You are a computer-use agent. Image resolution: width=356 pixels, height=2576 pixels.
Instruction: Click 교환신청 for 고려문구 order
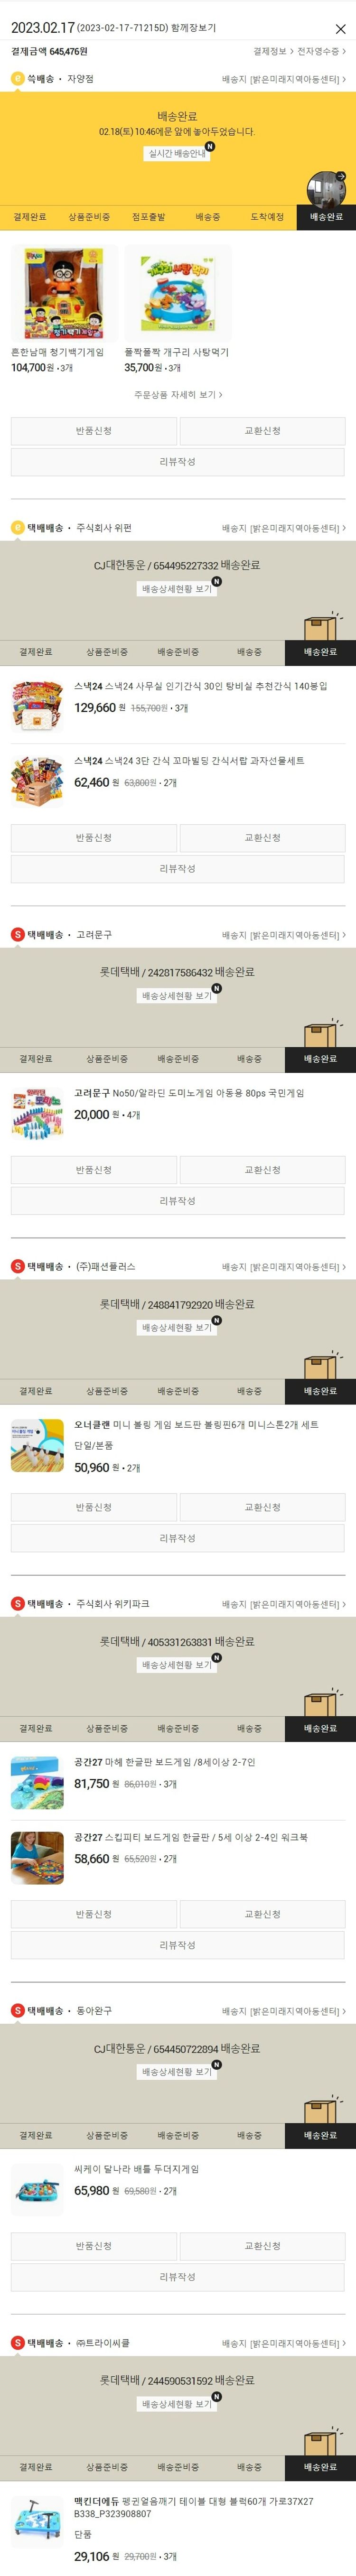pyautogui.click(x=262, y=1170)
